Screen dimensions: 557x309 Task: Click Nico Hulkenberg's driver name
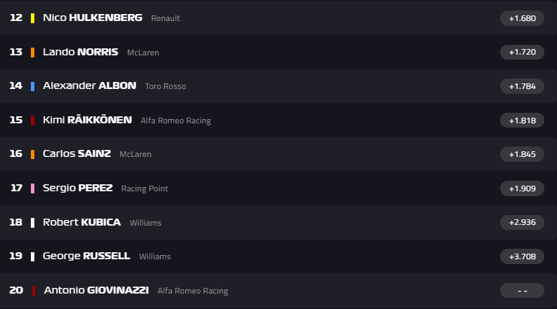point(92,18)
